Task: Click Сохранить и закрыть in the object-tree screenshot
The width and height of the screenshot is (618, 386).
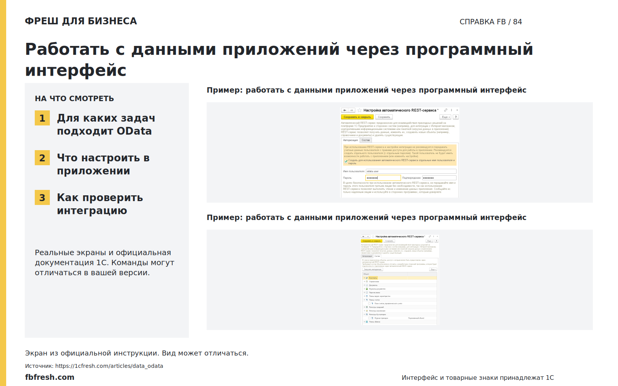Action: pos(372,241)
